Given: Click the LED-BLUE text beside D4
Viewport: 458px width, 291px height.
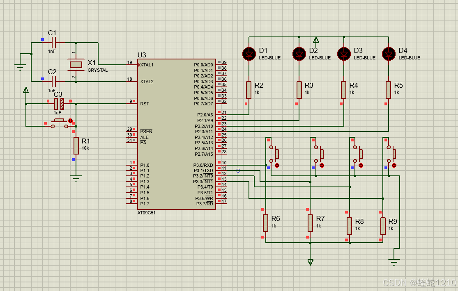Looking at the screenshot, I should (x=410, y=58).
